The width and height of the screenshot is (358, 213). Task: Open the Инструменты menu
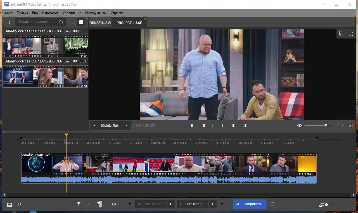(96, 13)
